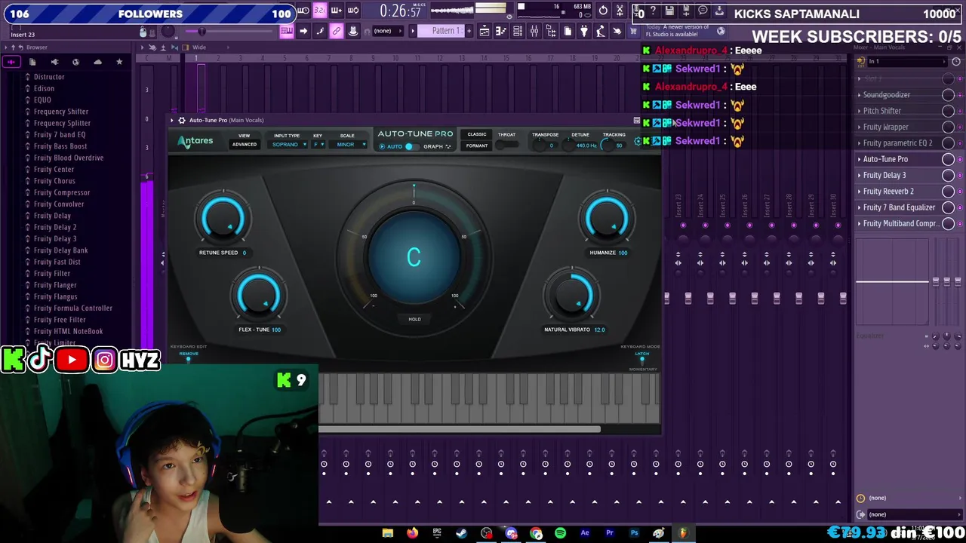966x543 pixels.
Task: Click the link-to-controller chain icon
Action: pos(337,31)
